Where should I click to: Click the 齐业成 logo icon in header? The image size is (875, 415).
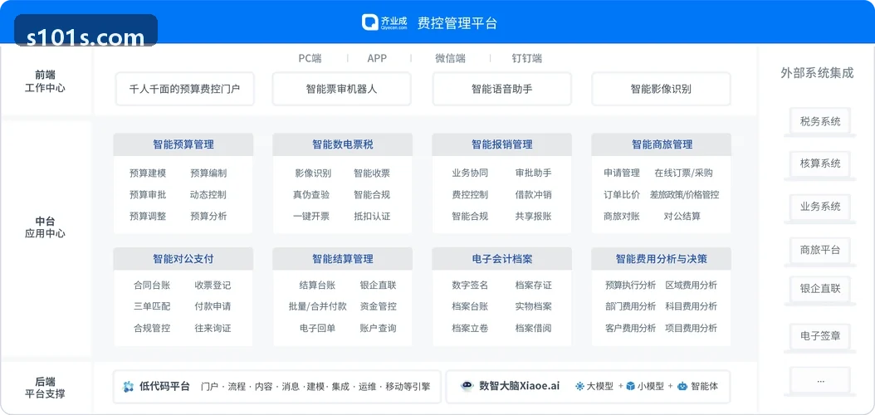[370, 22]
